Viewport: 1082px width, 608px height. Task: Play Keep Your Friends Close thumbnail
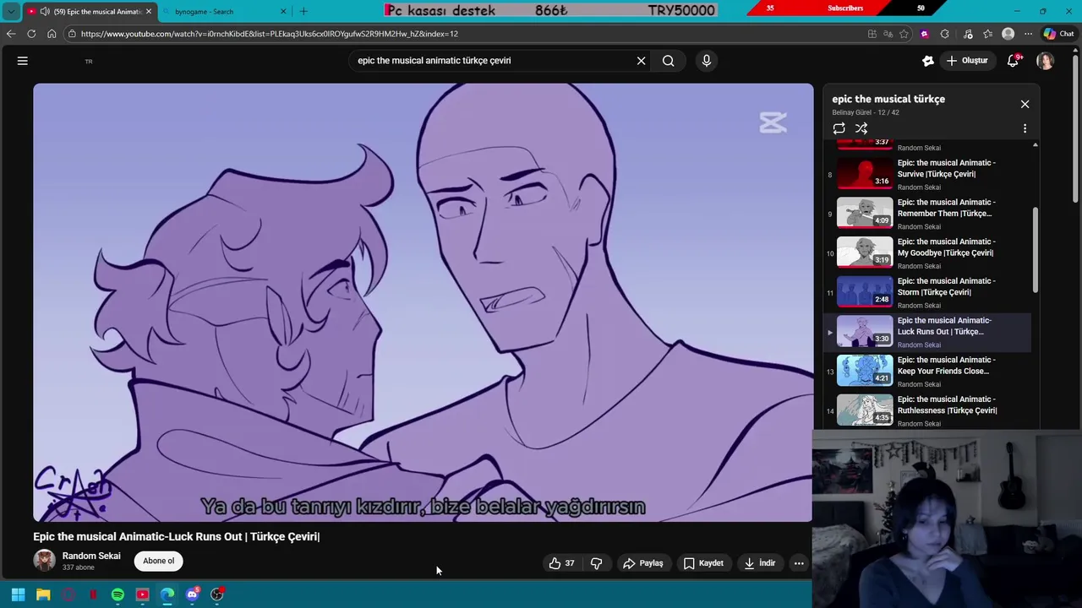865,371
